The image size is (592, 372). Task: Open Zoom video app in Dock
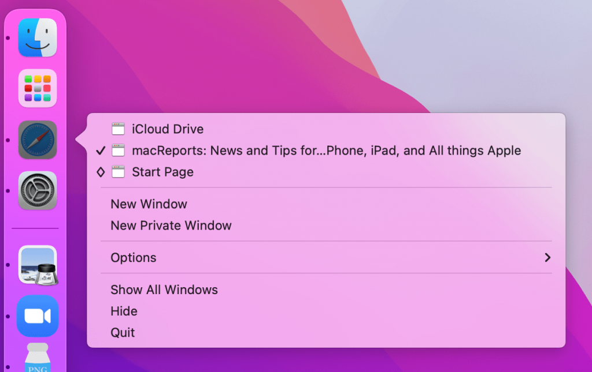pyautogui.click(x=38, y=316)
